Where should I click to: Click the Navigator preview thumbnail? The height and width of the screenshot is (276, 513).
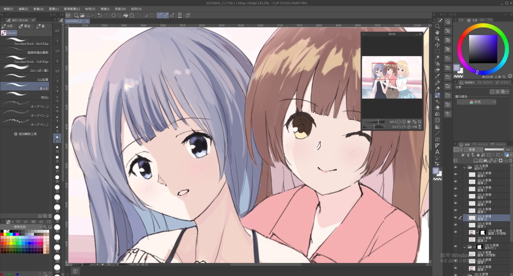pyautogui.click(x=392, y=77)
